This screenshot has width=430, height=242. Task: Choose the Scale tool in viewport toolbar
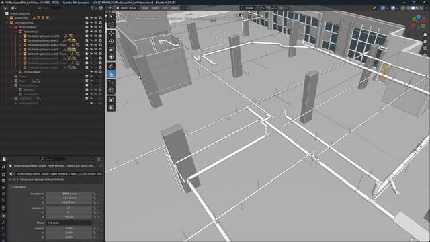pyautogui.click(x=111, y=49)
